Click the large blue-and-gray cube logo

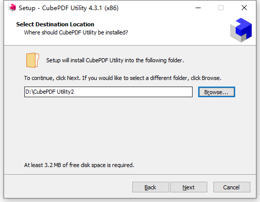pos(241,30)
